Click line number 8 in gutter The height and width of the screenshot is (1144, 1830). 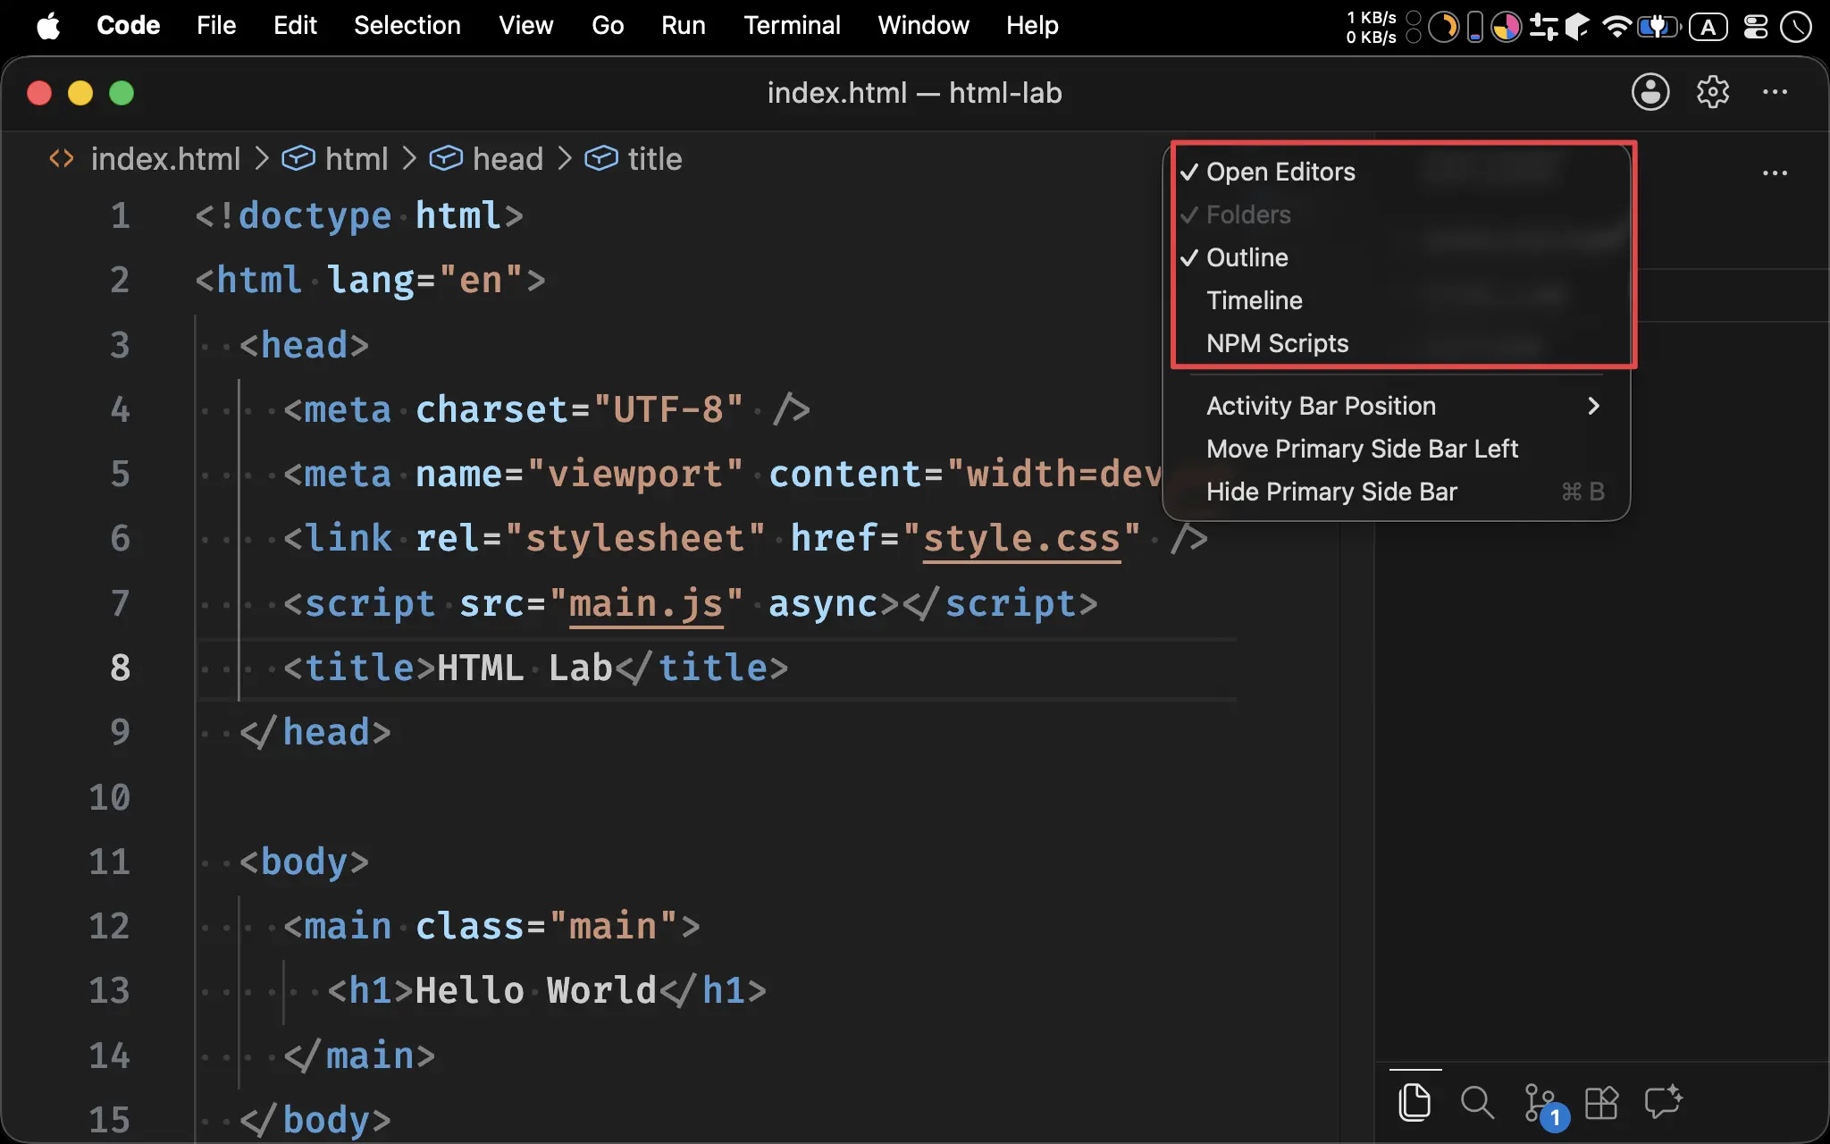pyautogui.click(x=120, y=669)
